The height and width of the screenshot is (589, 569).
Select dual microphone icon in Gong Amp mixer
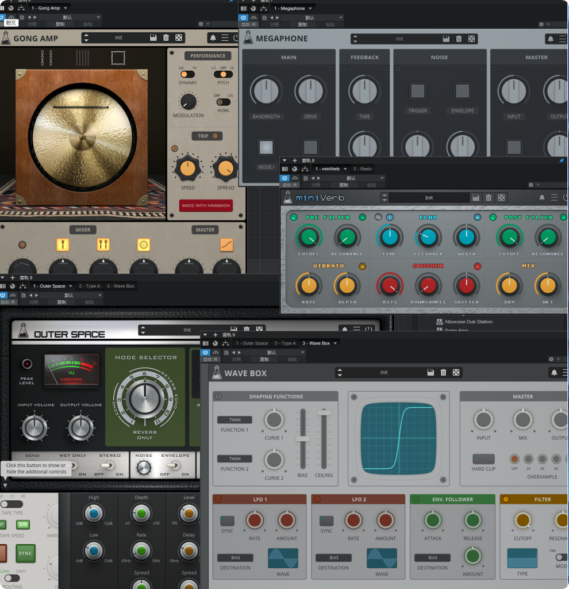click(x=103, y=244)
